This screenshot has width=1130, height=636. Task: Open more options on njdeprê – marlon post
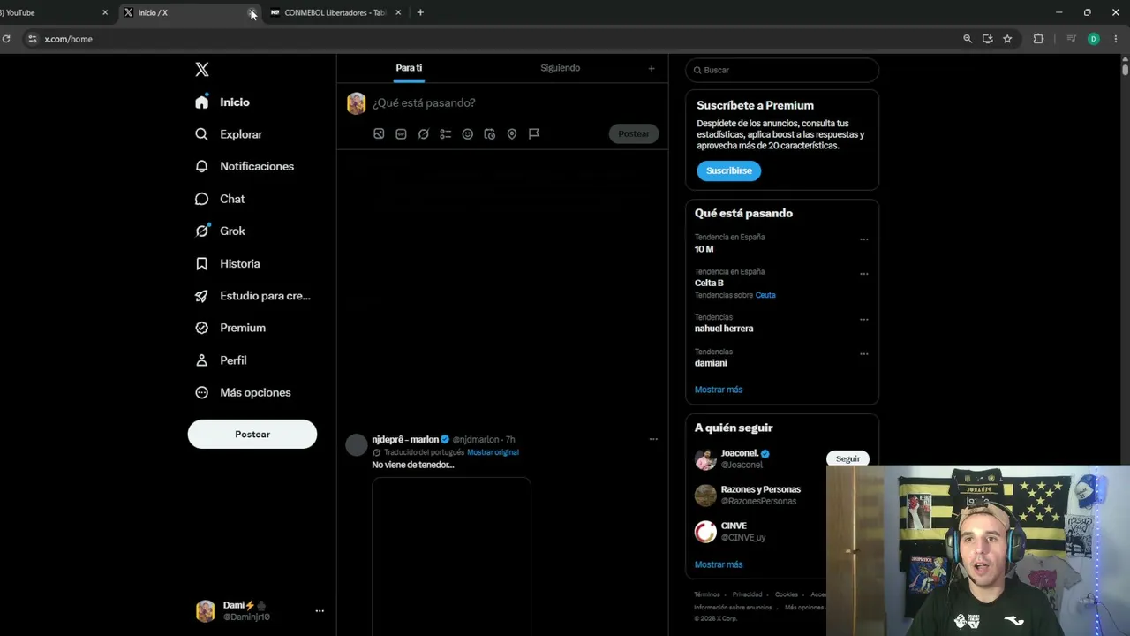[x=653, y=439]
